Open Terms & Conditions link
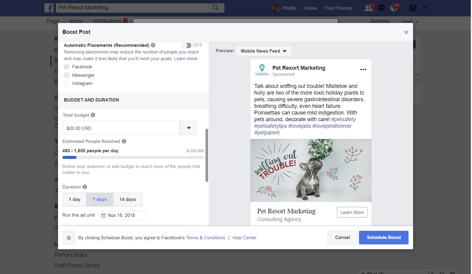The width and height of the screenshot is (472, 274). click(205, 238)
